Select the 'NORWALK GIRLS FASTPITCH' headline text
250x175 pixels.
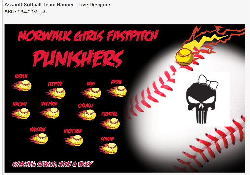[88, 36]
